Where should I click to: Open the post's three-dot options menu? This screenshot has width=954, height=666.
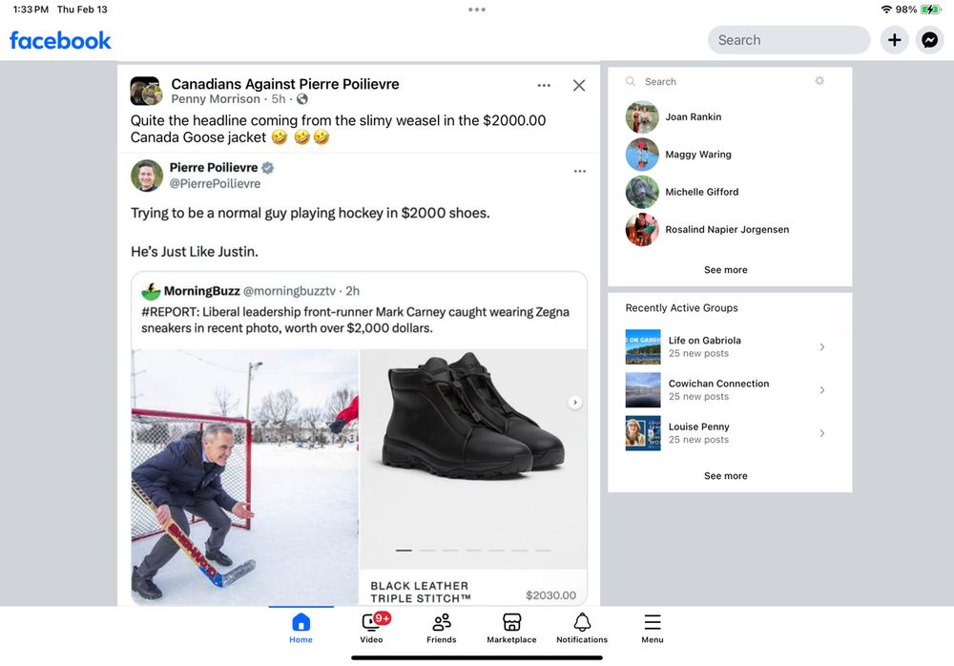[x=544, y=85]
